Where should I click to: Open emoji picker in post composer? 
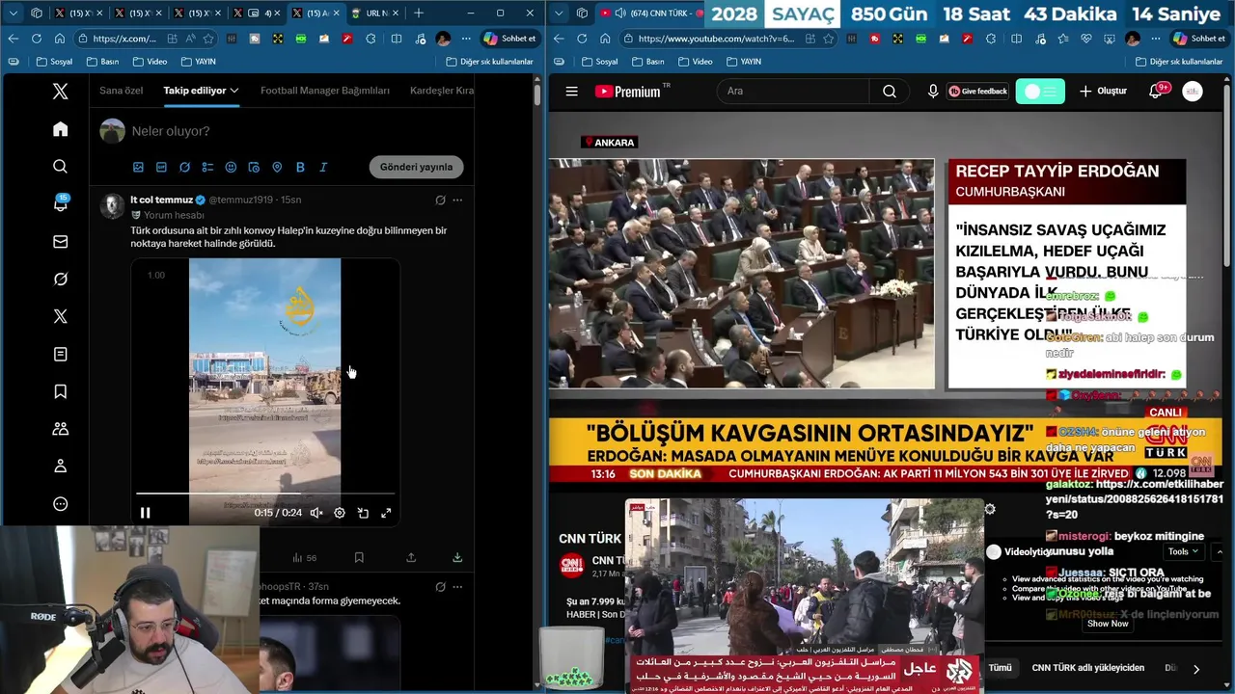click(231, 167)
